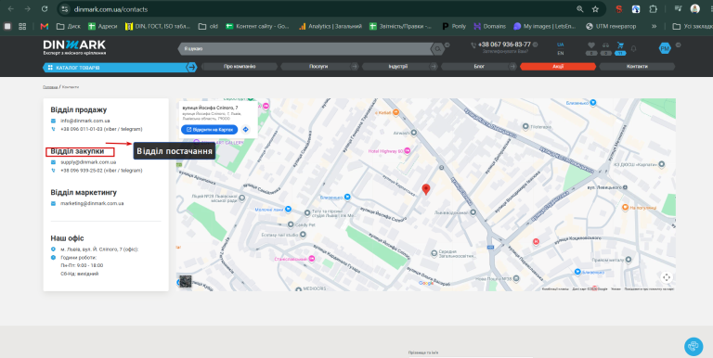Open the UTM генератор bookmark
713x358 pixels.
[611, 26]
